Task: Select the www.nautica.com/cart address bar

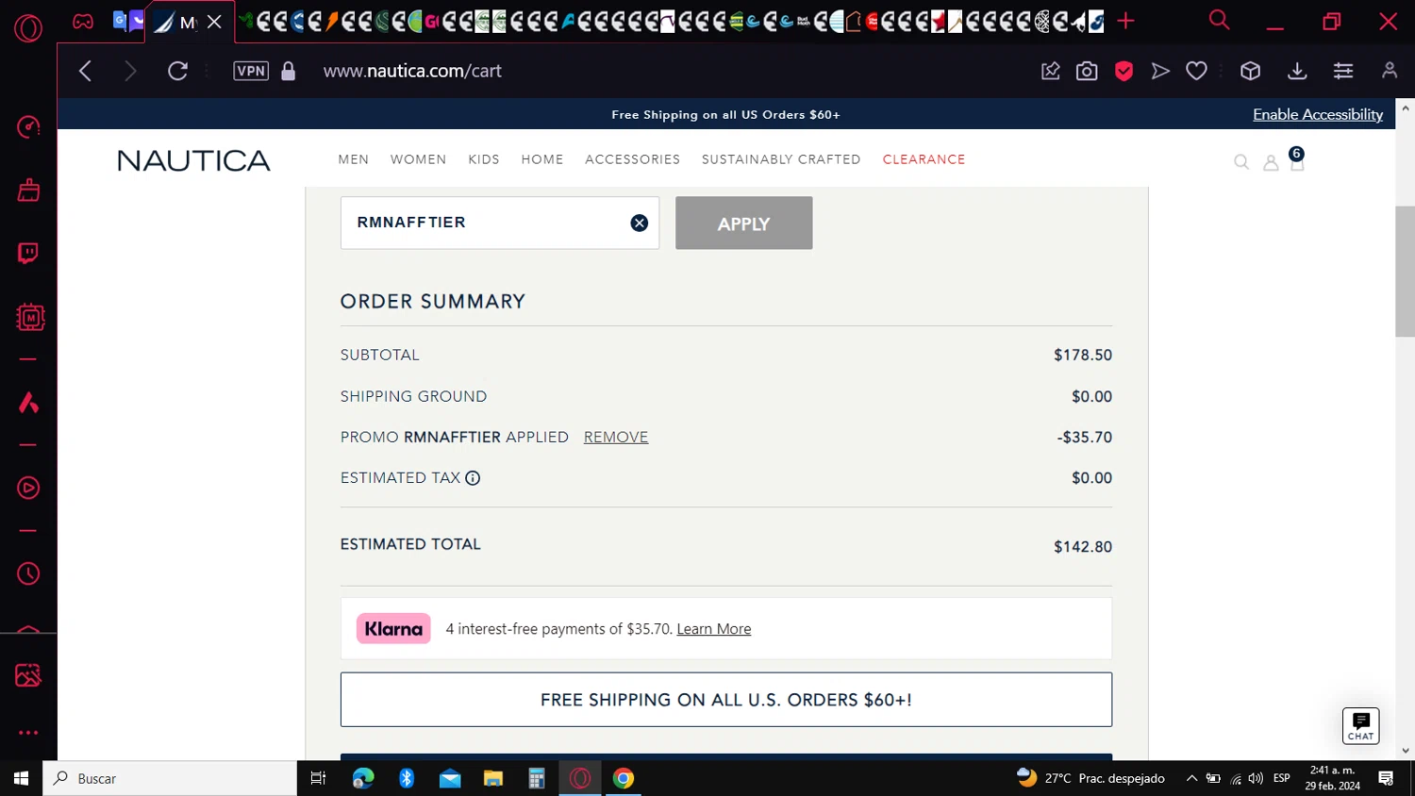Action: pyautogui.click(x=412, y=71)
